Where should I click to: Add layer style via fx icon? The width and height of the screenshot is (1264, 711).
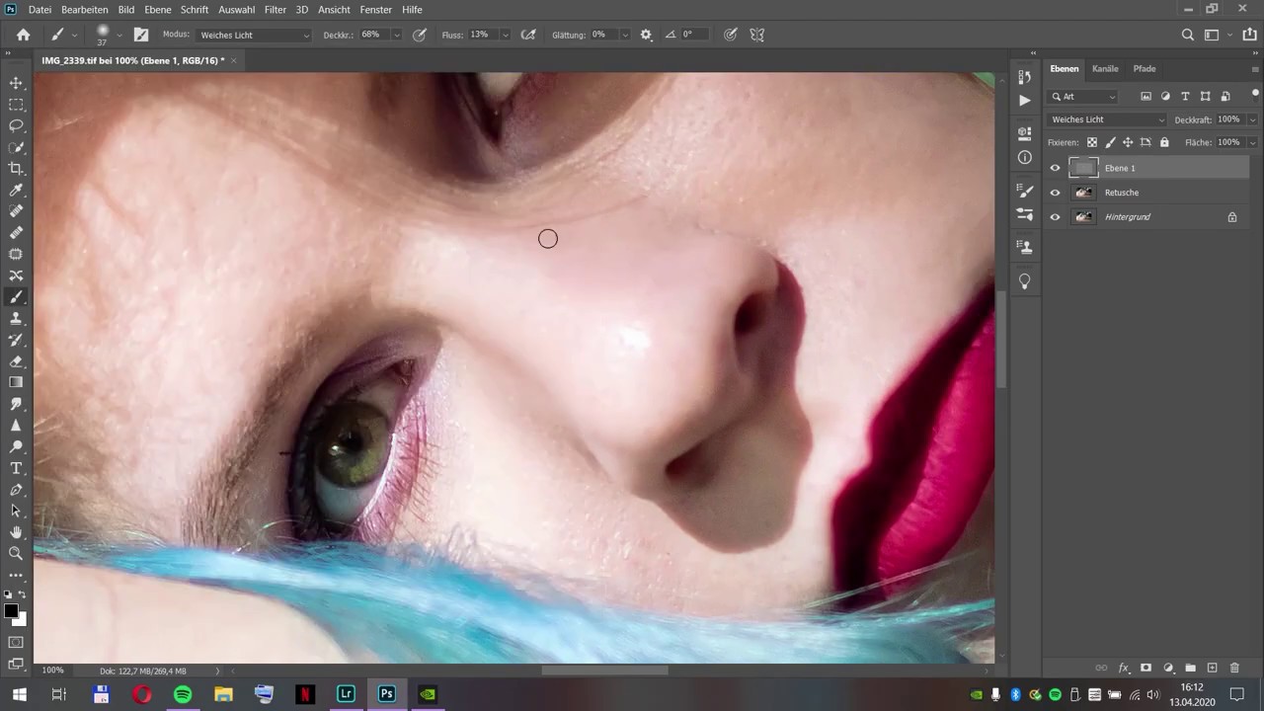click(1124, 669)
